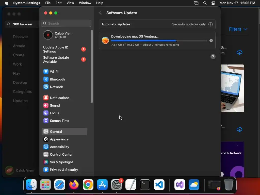
Task: Open Control Center in menu bar
Action: pyautogui.click(x=213, y=3)
